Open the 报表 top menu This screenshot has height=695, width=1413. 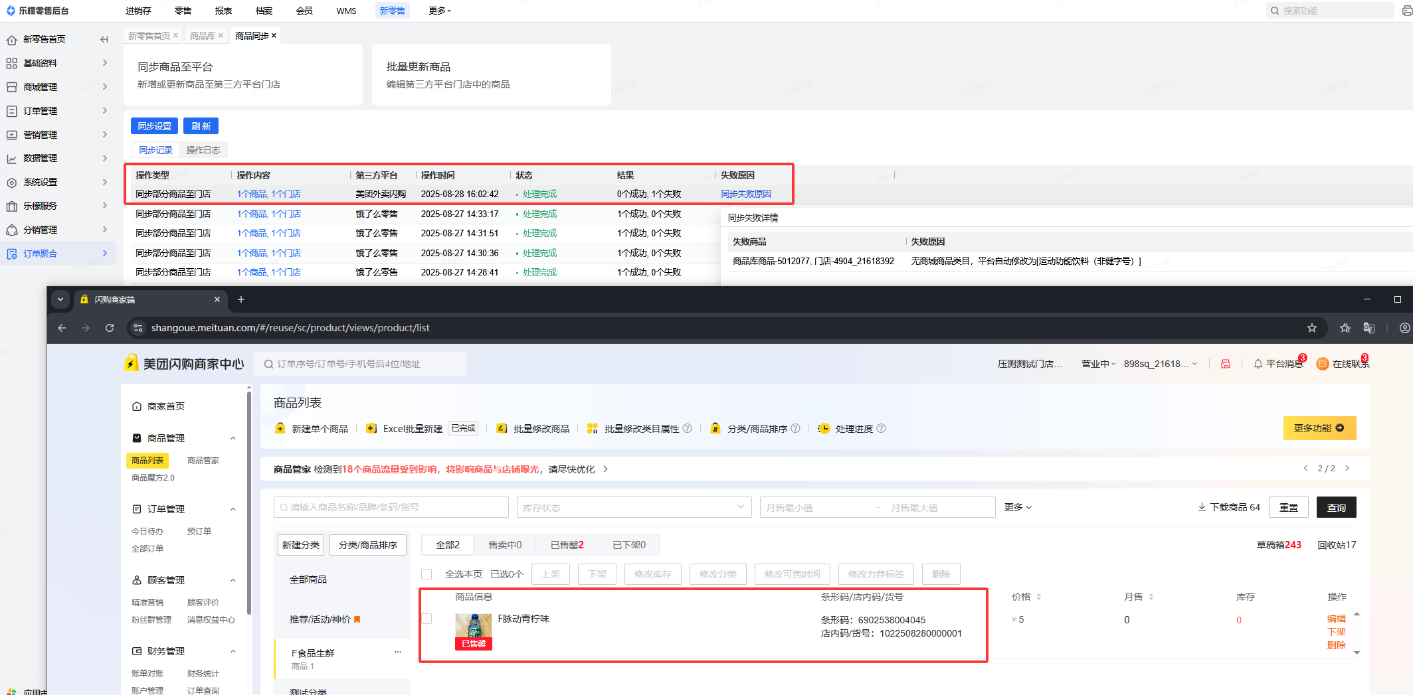point(223,11)
